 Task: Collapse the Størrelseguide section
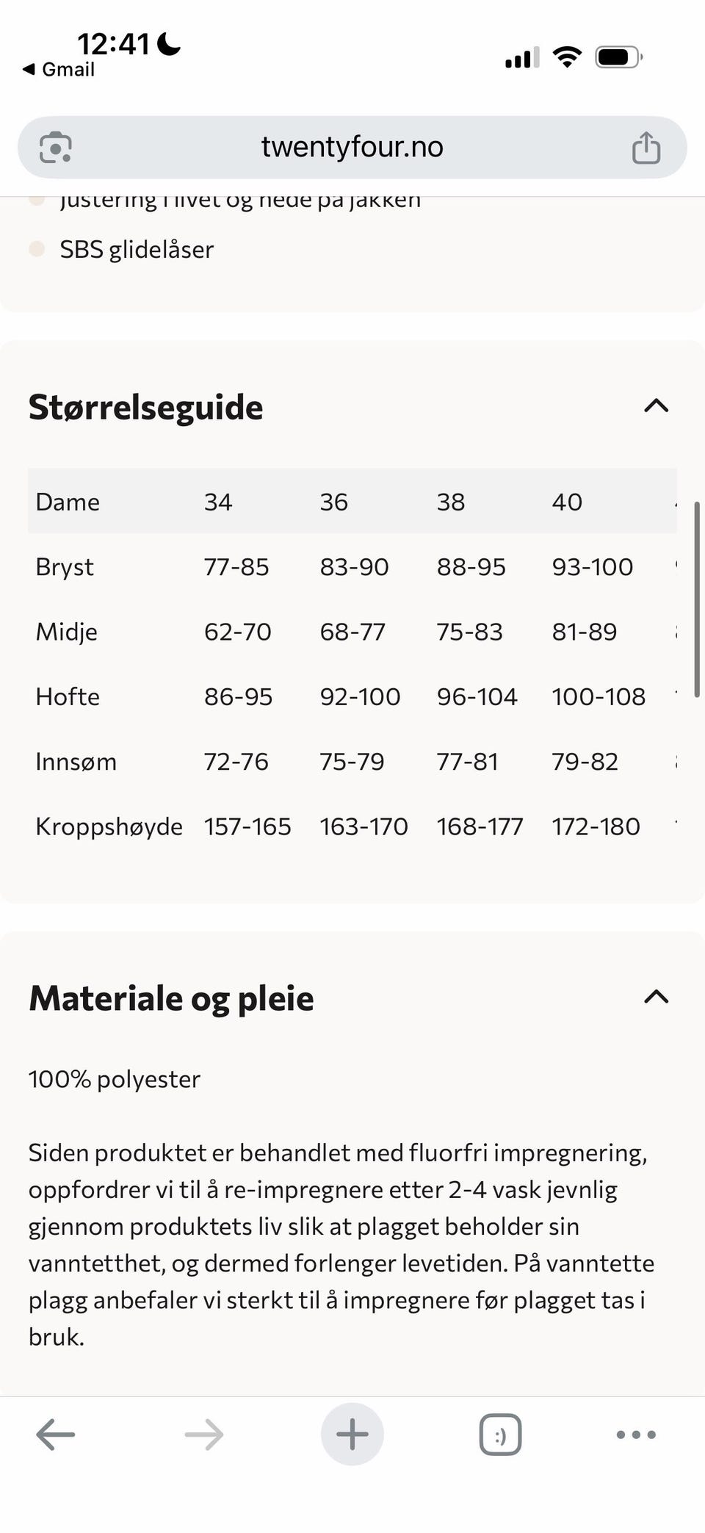[x=657, y=405]
